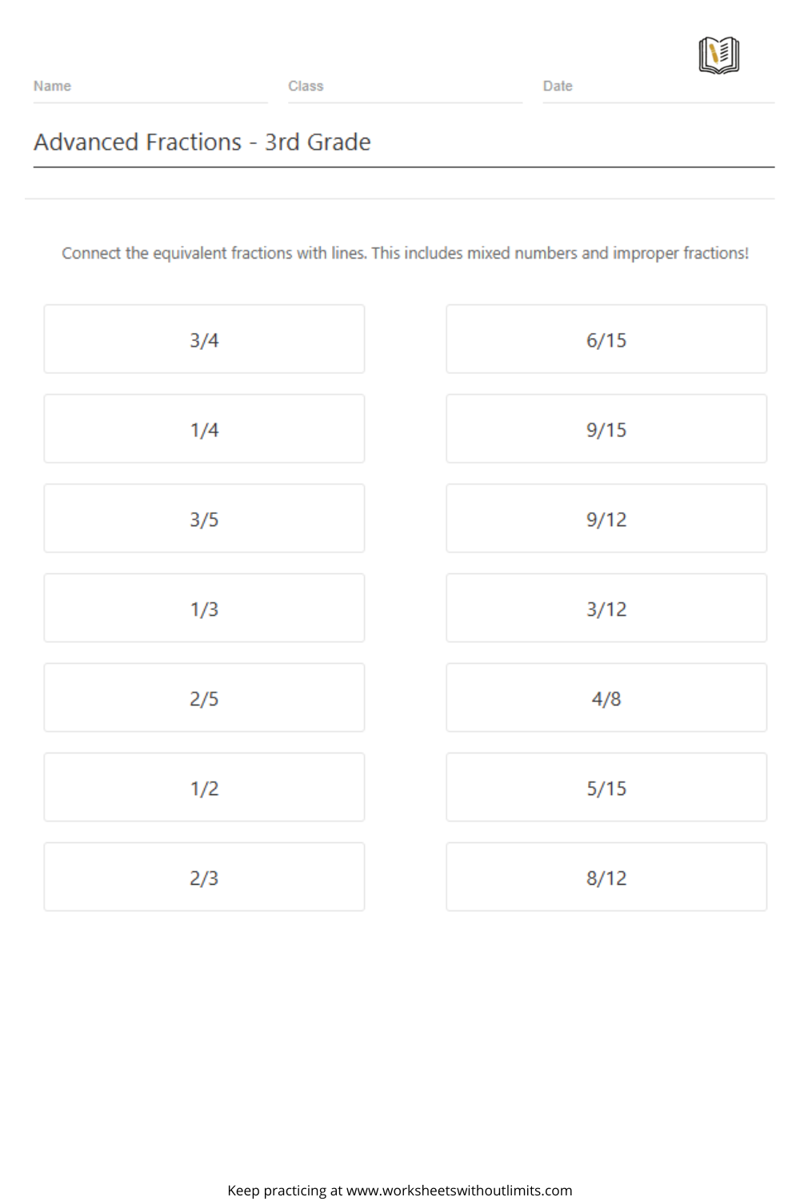800x1201 pixels.
Task: Choose the 3/12 fraction box
Action: click(606, 608)
